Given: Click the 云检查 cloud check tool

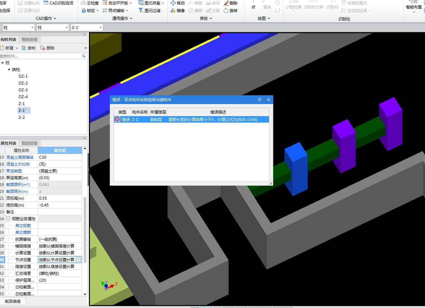Looking at the screenshot, I should 90,3.
